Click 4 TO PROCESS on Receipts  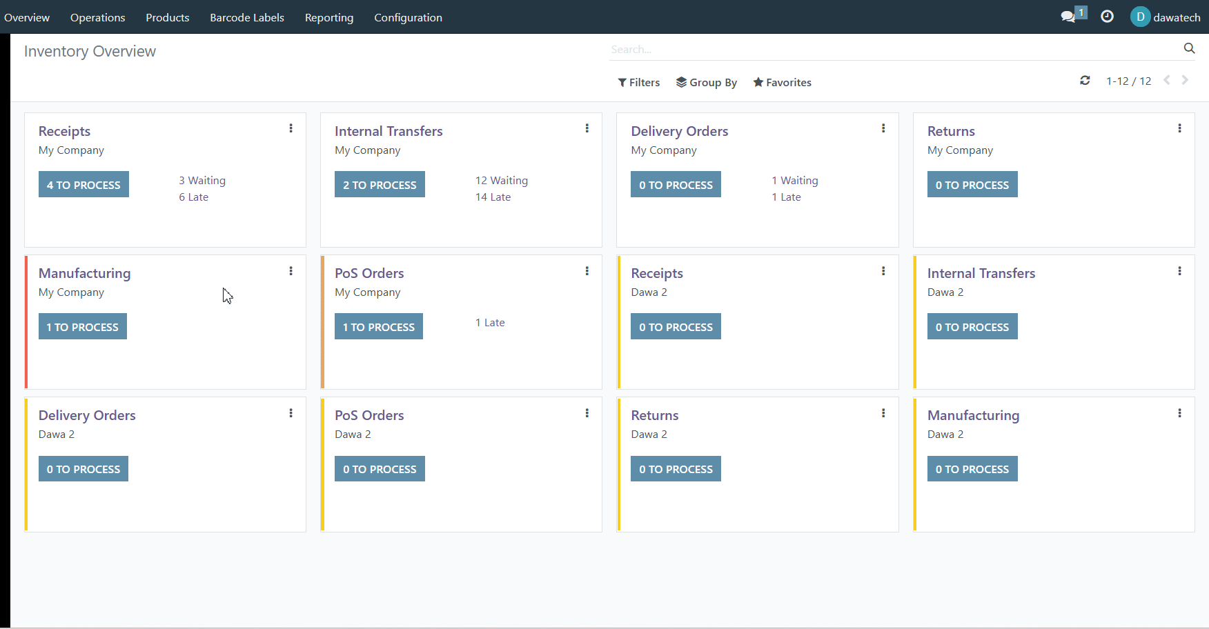tap(83, 184)
